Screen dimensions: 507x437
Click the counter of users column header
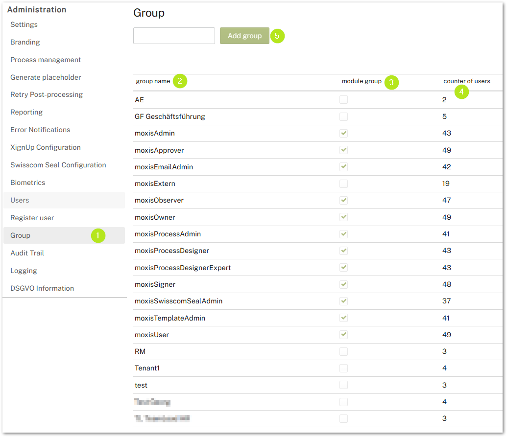click(x=466, y=81)
